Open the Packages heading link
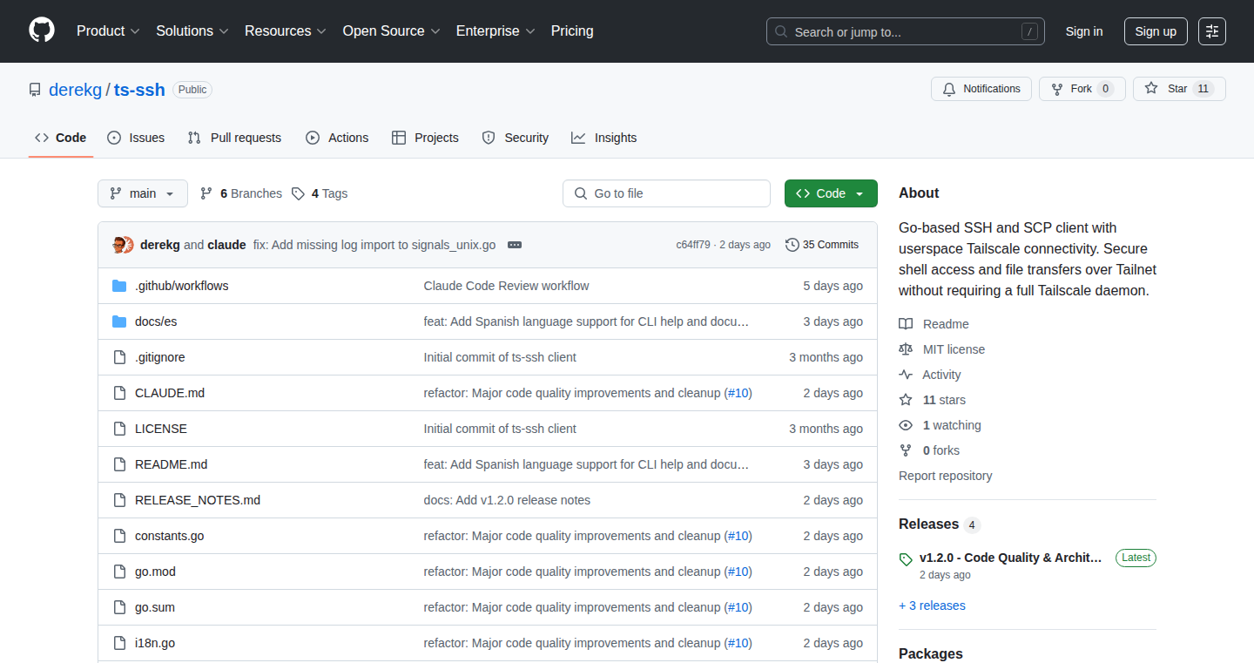Image resolution: width=1254 pixels, height=663 pixels. point(931,653)
